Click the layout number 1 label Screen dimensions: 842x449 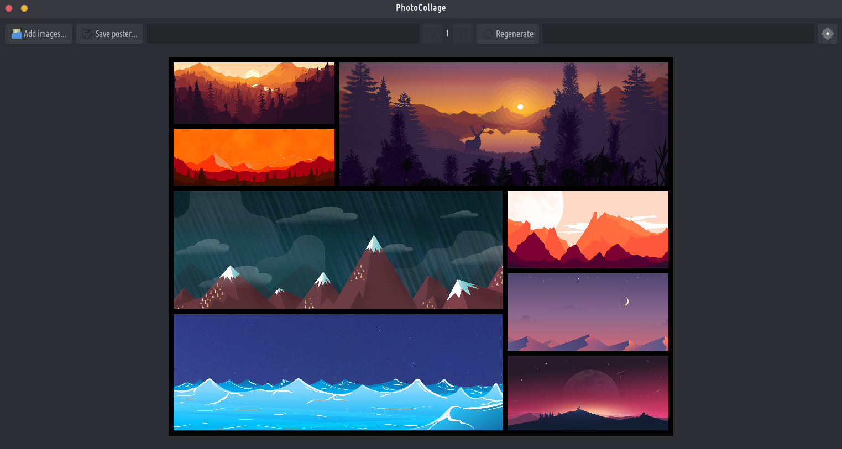(447, 34)
